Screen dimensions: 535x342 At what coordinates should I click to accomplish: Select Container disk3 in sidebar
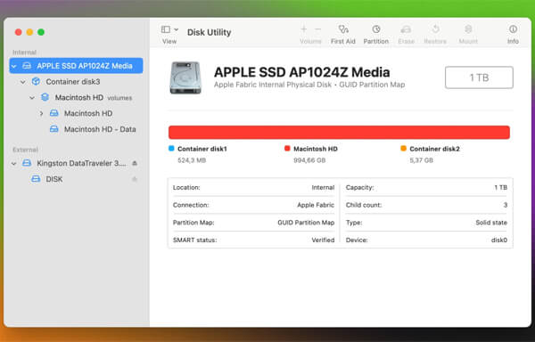point(76,82)
